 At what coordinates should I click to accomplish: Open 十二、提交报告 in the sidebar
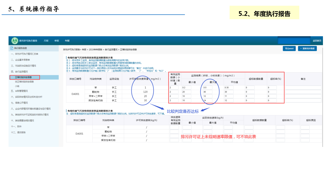pyautogui.click(x=18, y=132)
